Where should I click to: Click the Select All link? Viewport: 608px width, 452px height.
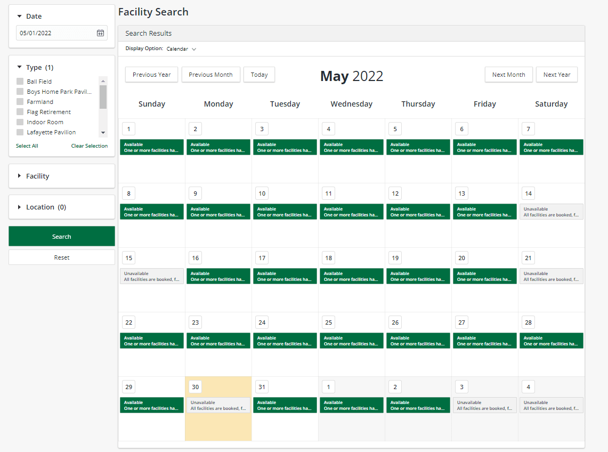[x=27, y=146]
